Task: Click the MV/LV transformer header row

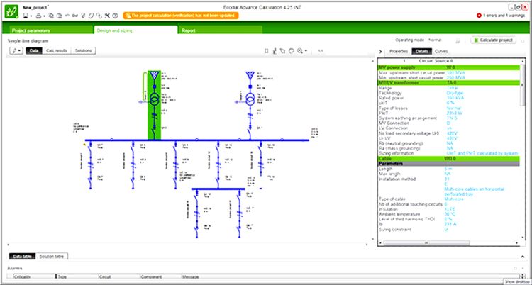Action: point(449,83)
